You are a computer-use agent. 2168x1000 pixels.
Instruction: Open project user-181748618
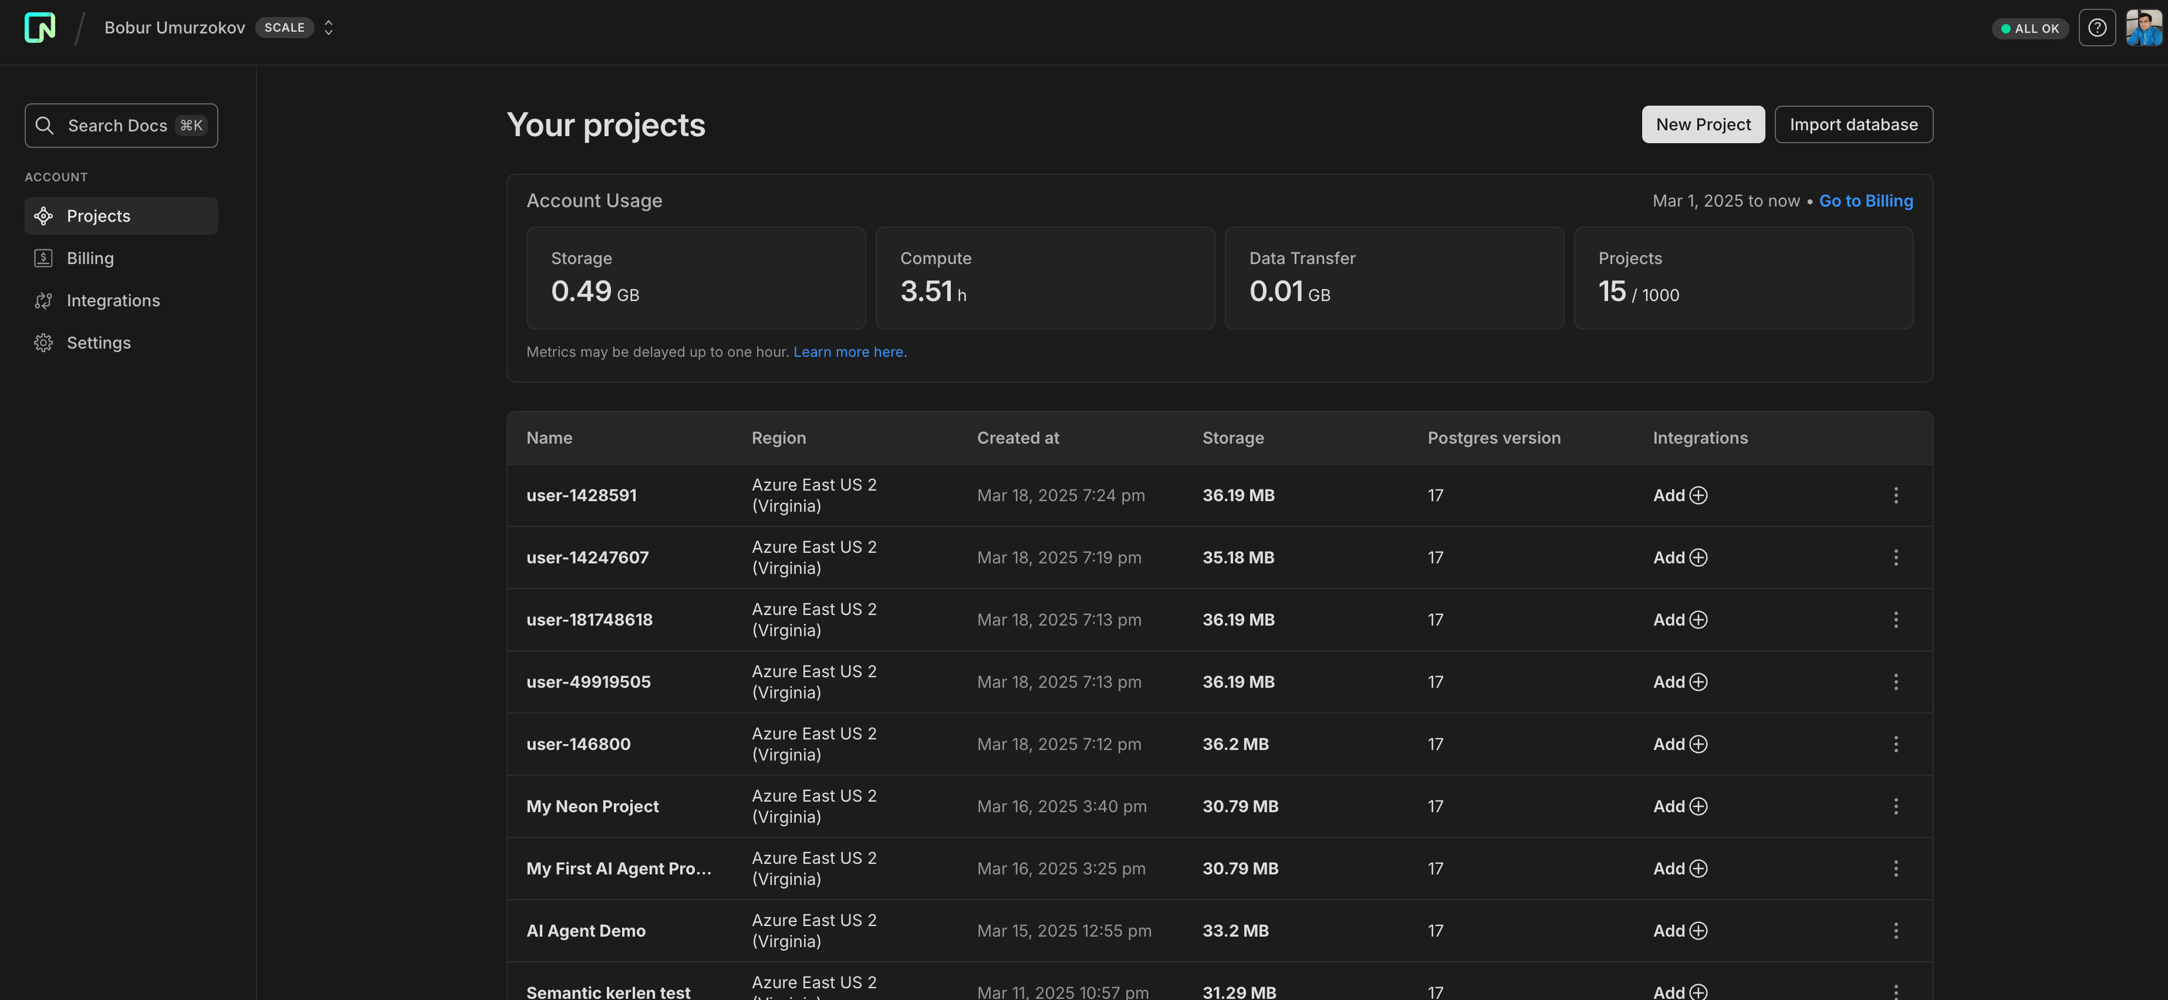click(589, 620)
